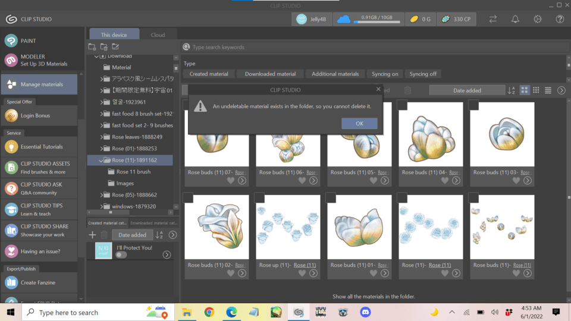The height and width of the screenshot is (321, 571).
Task: Check the Rose (11) material checkbox
Action: coord(402,197)
